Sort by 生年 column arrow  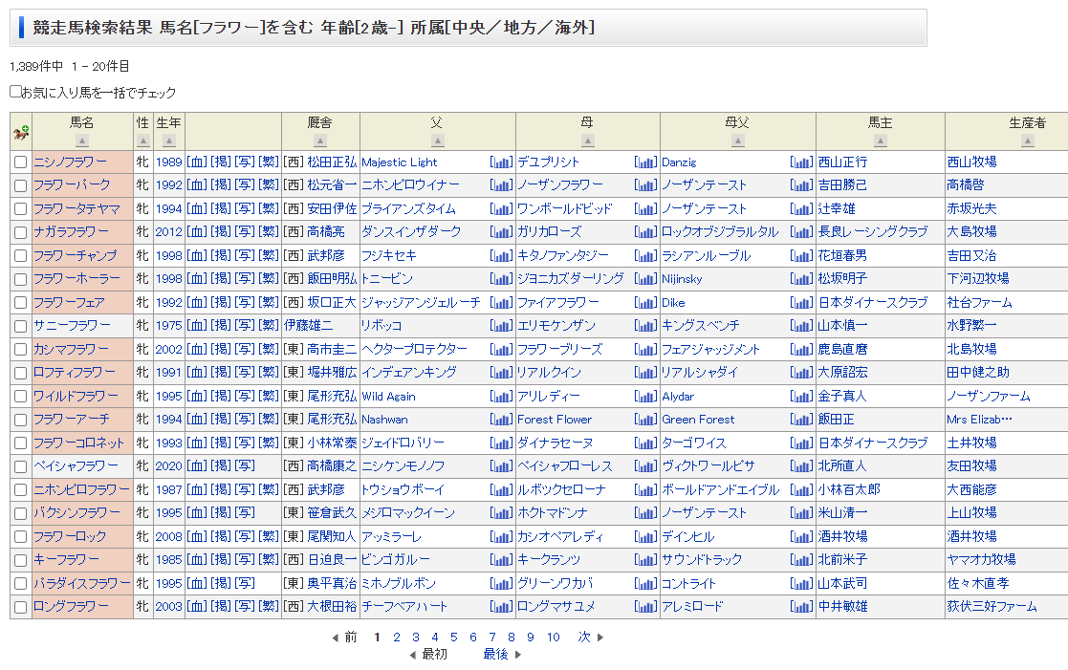[x=169, y=140]
